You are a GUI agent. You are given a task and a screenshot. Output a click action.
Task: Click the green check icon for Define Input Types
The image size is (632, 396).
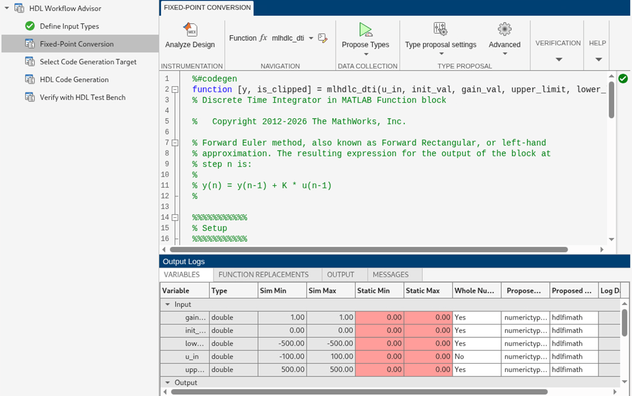[30, 26]
